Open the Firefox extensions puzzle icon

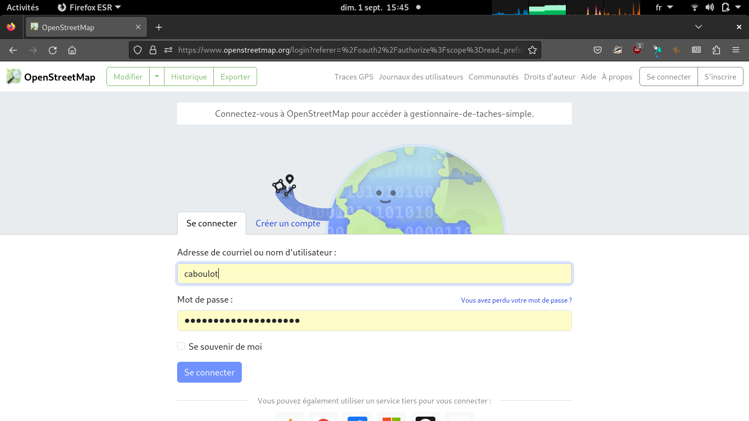coord(716,50)
